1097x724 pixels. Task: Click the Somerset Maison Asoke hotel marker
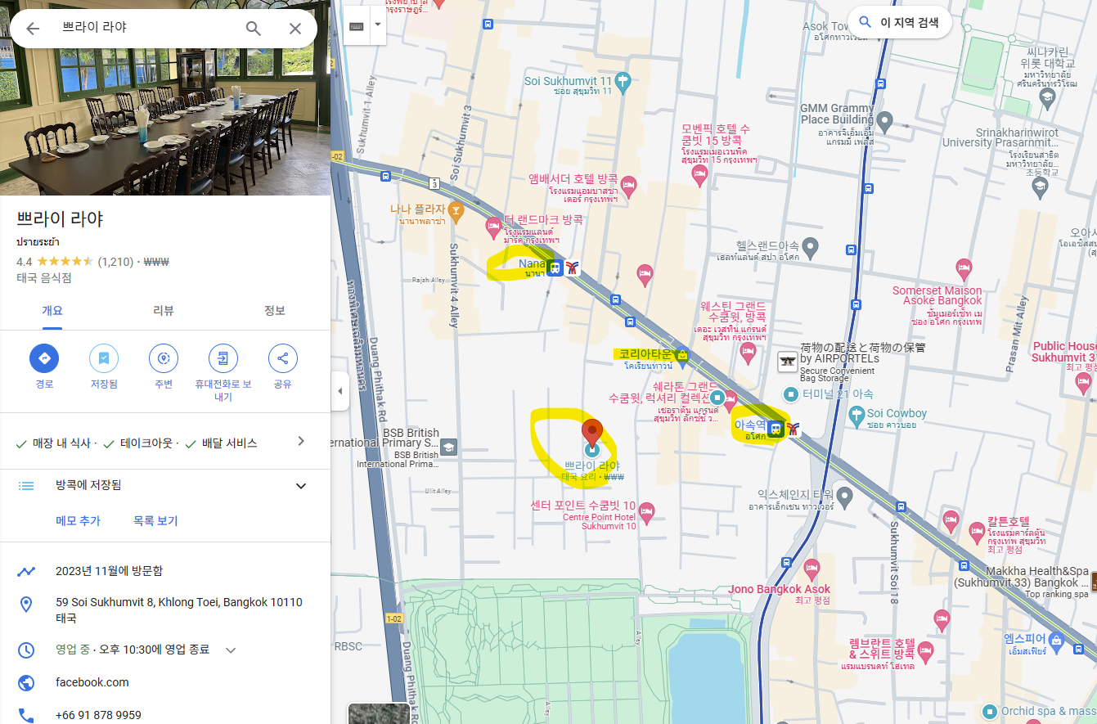point(964,268)
